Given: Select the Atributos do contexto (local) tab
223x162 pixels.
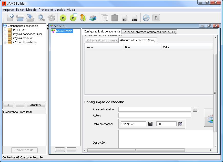Looking at the screenshot, I should (138, 40).
